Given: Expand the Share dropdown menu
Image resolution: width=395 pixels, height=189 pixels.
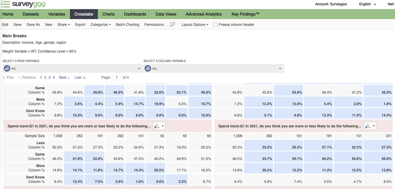Looking at the screenshot, I should point(63,25).
